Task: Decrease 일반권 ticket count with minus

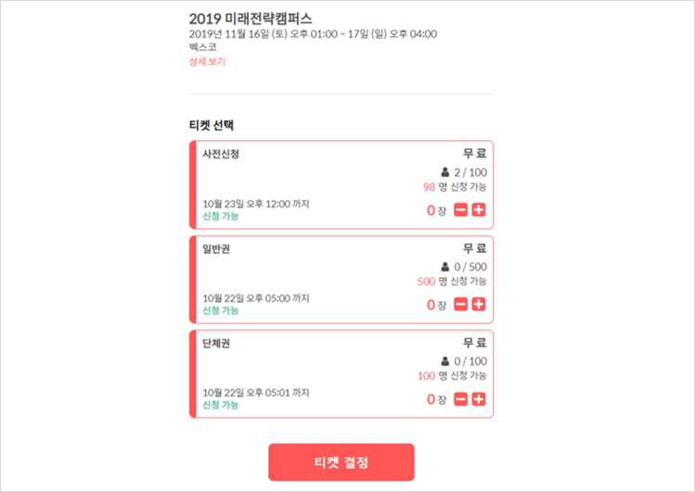Action: 461,305
